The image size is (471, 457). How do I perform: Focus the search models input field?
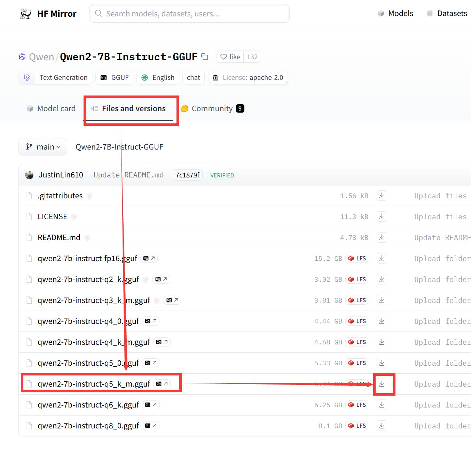pyautogui.click(x=189, y=14)
